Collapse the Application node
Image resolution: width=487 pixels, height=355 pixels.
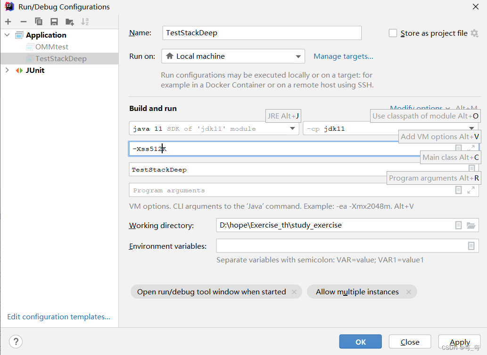7,35
